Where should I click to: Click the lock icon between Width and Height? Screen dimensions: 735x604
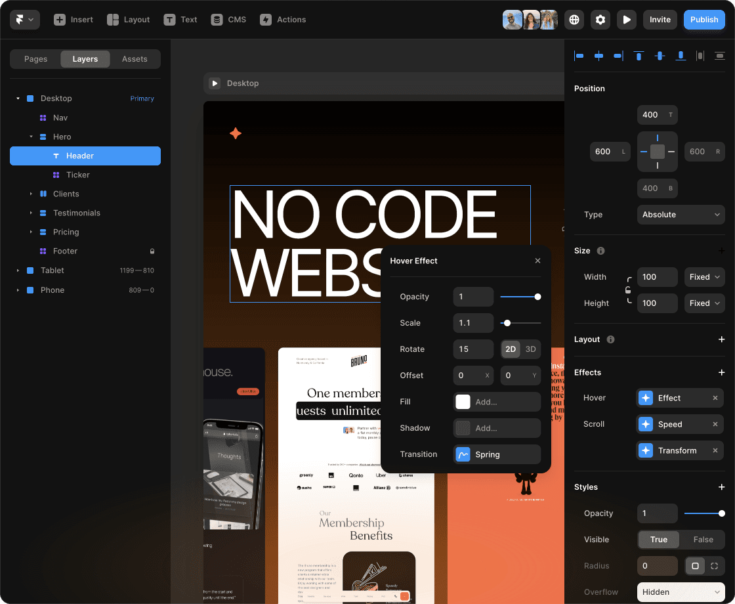coord(628,290)
